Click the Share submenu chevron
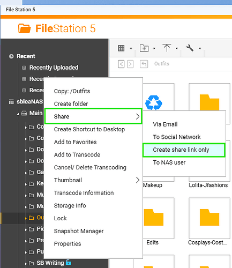Screen dimensions: 232x268 (x=138, y=116)
